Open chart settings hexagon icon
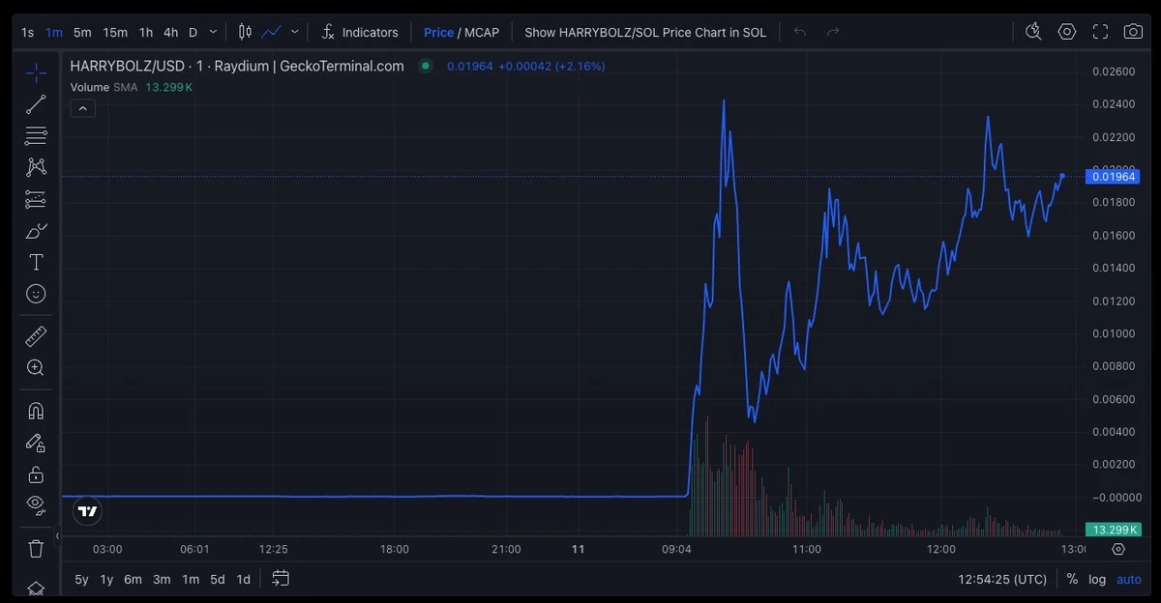 [1067, 32]
